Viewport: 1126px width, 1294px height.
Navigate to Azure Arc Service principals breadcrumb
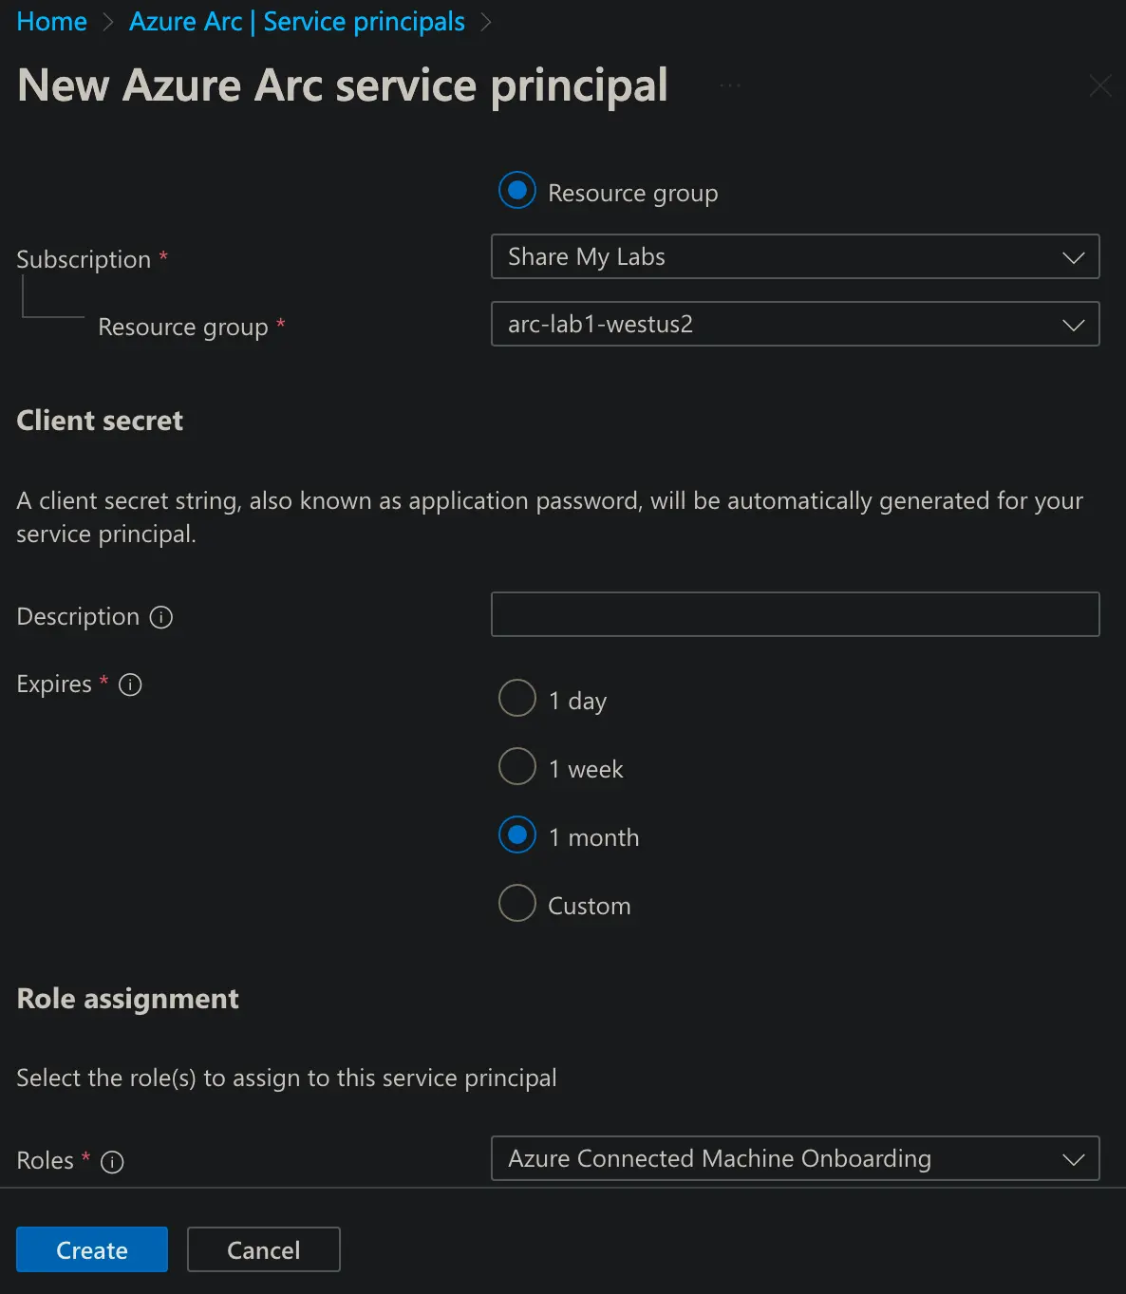(x=297, y=22)
